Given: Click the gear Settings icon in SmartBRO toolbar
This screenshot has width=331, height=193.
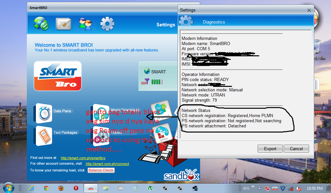Looking at the screenshot, I should click(x=107, y=24).
